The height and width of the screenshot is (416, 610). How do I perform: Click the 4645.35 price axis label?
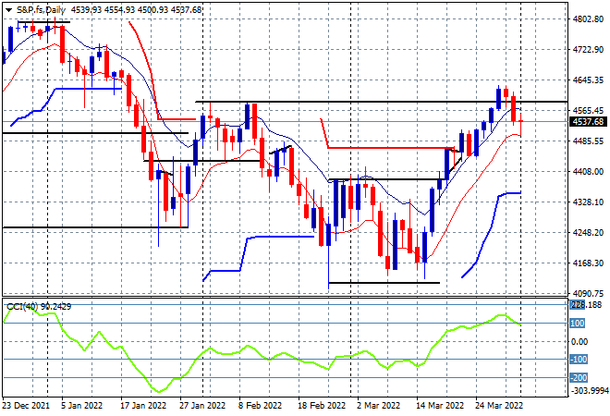[x=588, y=80]
